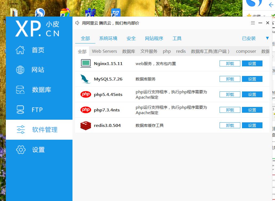
Task: Select the Web Servers sub-tab
Action: tap(104, 51)
